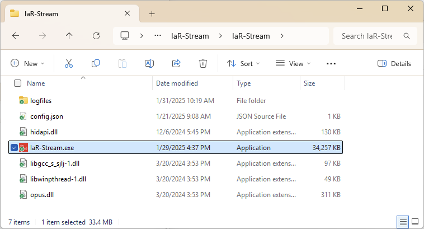Click the JSON Source File type cell
Screen dimensions: 424x229
(261, 116)
